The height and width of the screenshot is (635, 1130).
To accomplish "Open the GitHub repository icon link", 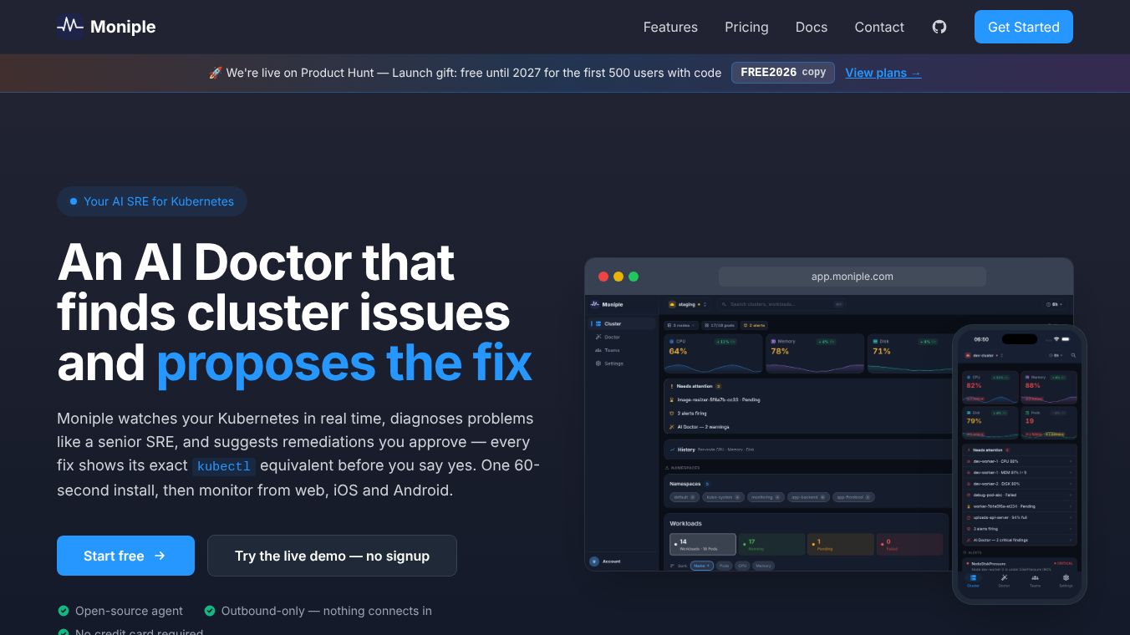I will click(939, 27).
